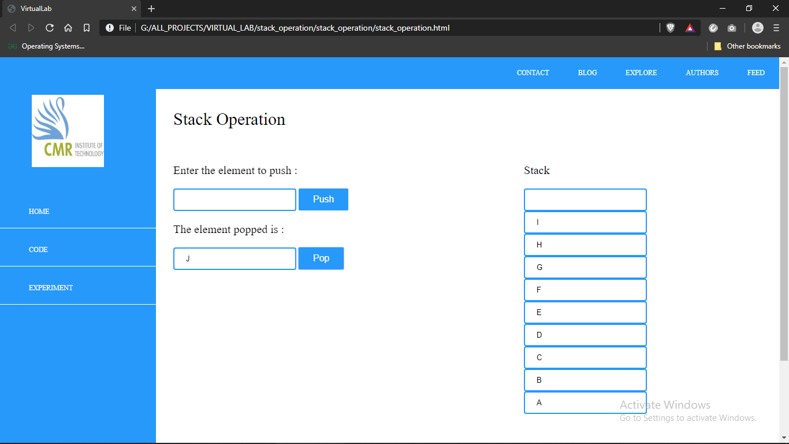Open Brave Rewards triangle icon
This screenshot has width=789, height=444.
690,28
